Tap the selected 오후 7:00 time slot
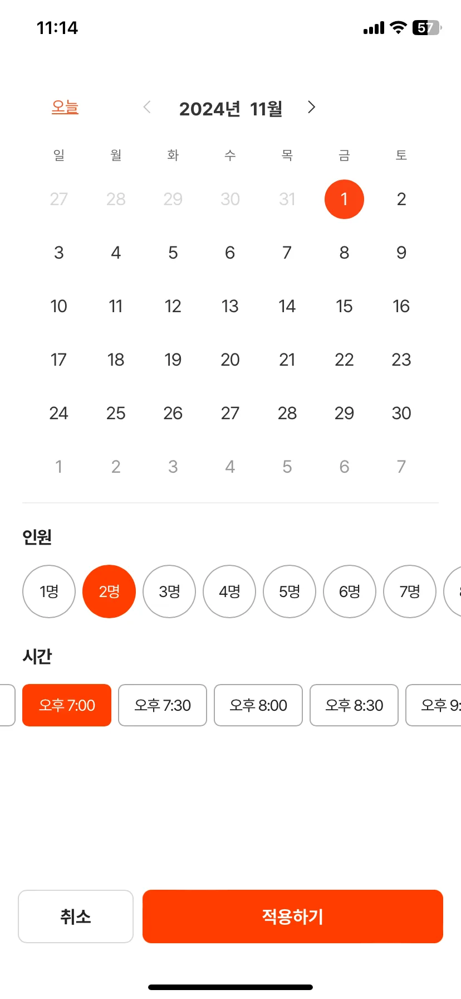Image resolution: width=461 pixels, height=999 pixels. coord(67,705)
